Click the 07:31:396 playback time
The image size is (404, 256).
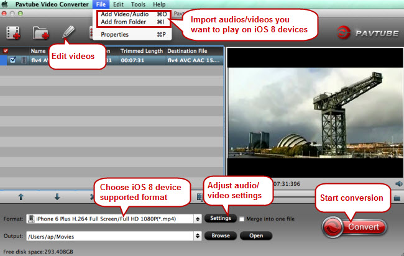(x=287, y=184)
